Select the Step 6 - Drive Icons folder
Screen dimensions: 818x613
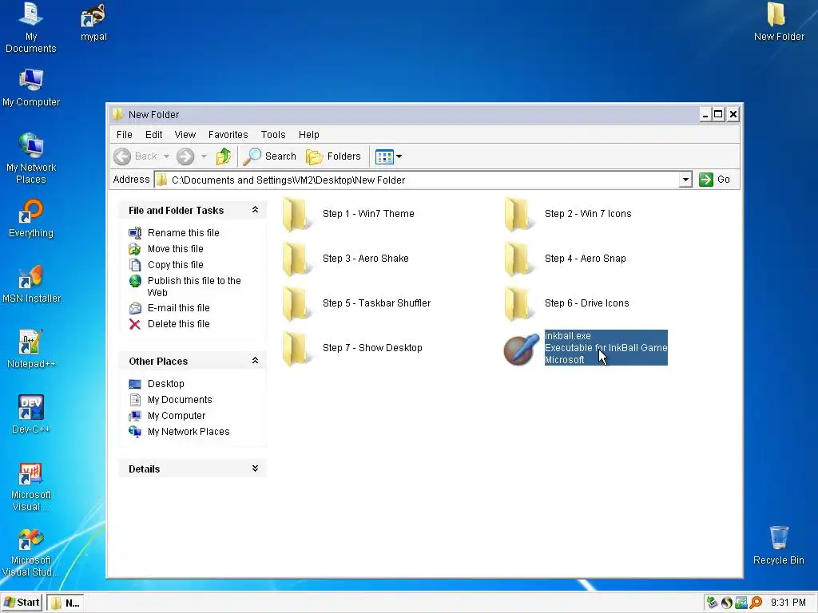(566, 303)
